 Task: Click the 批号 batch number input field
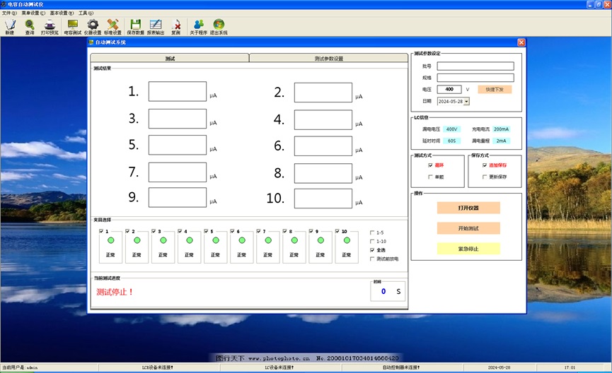tap(475, 66)
